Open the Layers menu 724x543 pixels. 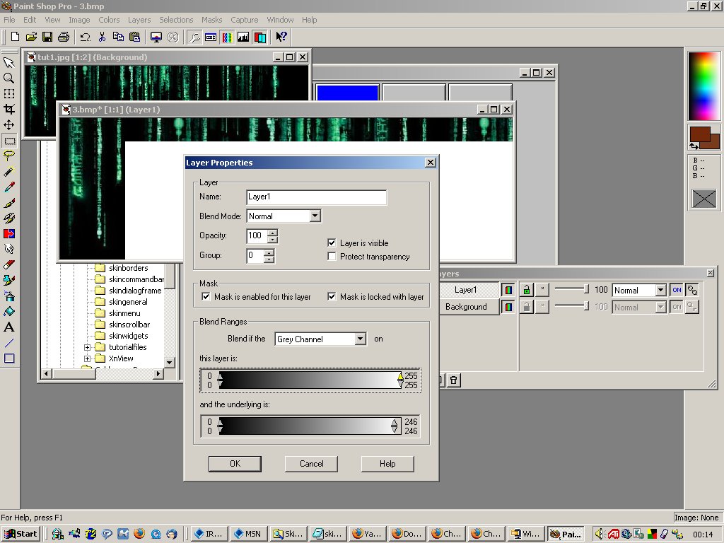click(139, 20)
